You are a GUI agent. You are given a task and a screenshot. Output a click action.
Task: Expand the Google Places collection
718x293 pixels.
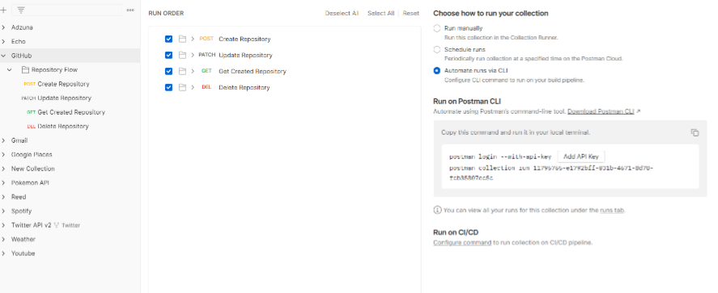pyautogui.click(x=4, y=155)
